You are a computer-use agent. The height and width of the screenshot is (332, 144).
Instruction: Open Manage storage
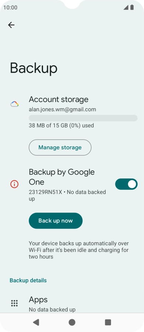coord(60,147)
